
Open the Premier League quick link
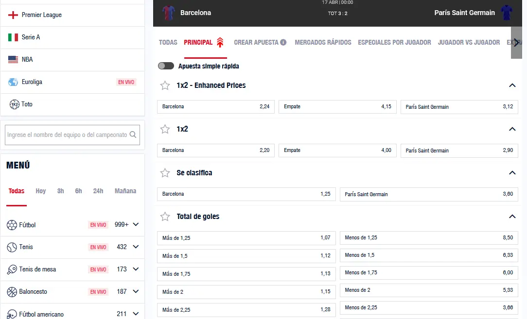[72, 15]
